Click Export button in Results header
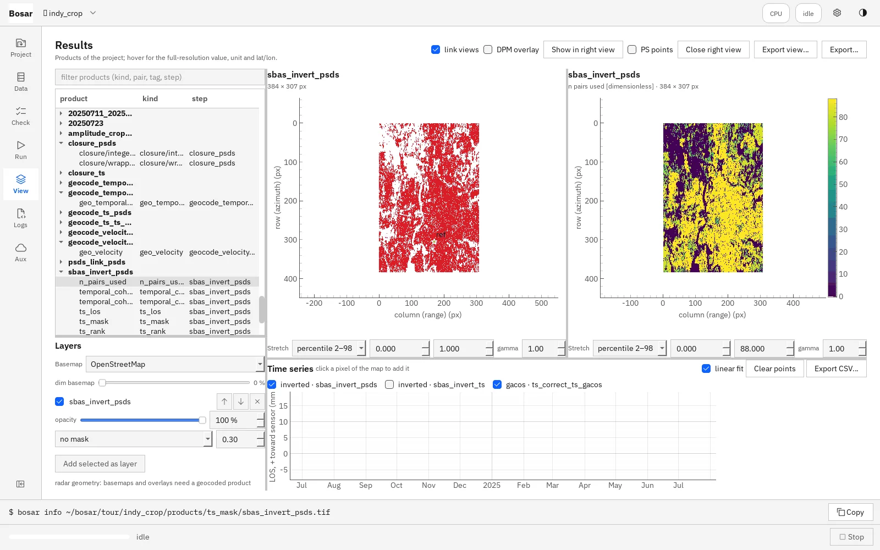 (x=844, y=50)
